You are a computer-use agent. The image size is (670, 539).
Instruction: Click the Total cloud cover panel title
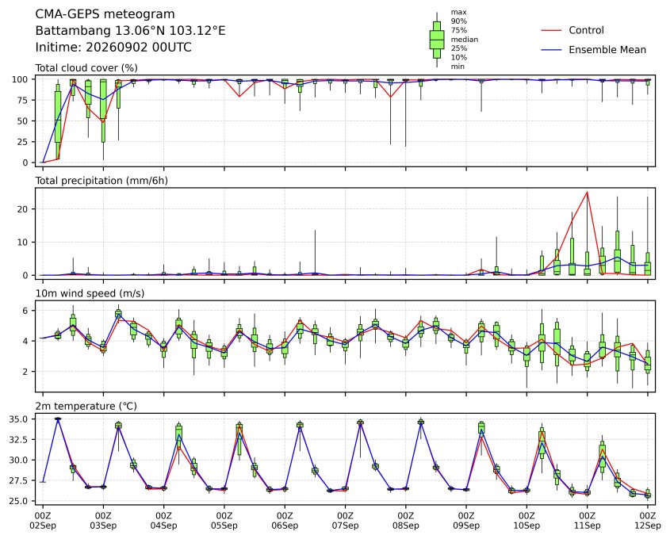click(86, 68)
